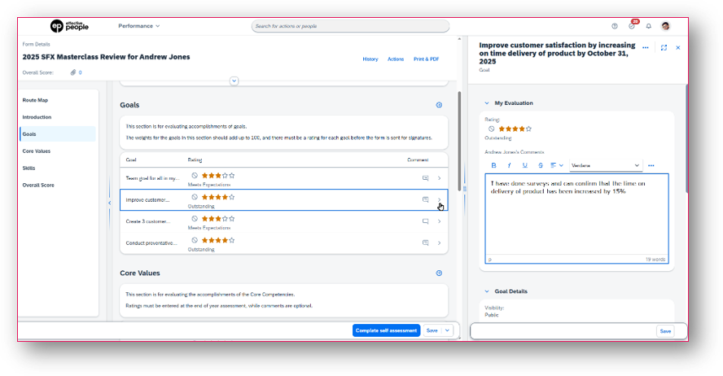723x376 pixels.
Task: Click the strikethrough formatting icon
Action: (x=541, y=165)
